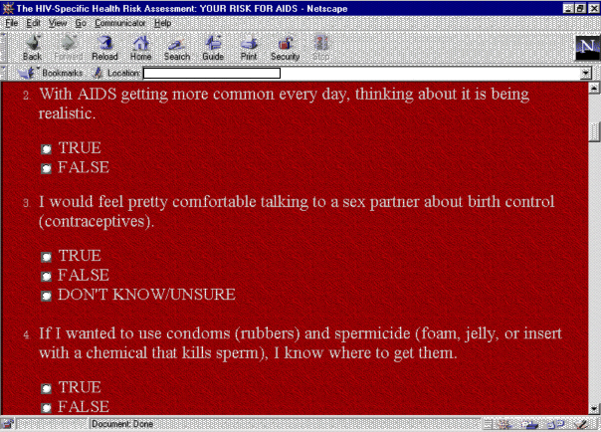Select FALSE for question 3
Viewport: 601px width, 432px height.
click(46, 276)
